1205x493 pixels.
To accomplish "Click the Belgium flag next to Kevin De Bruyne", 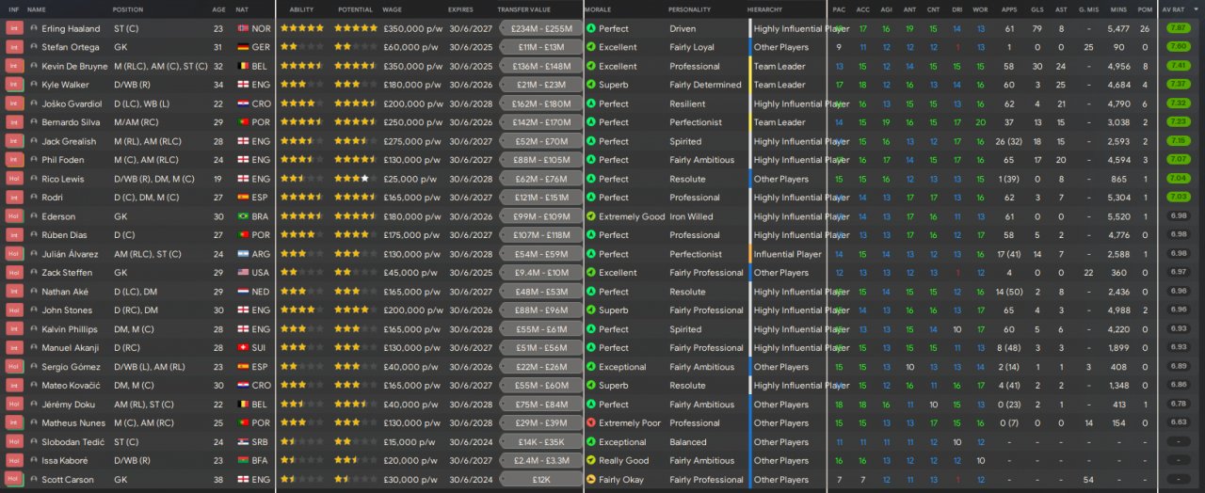I will [x=243, y=66].
